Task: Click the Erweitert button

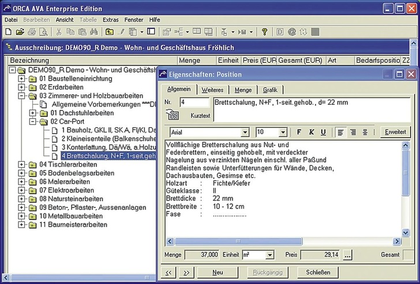Action: pyautogui.click(x=395, y=132)
